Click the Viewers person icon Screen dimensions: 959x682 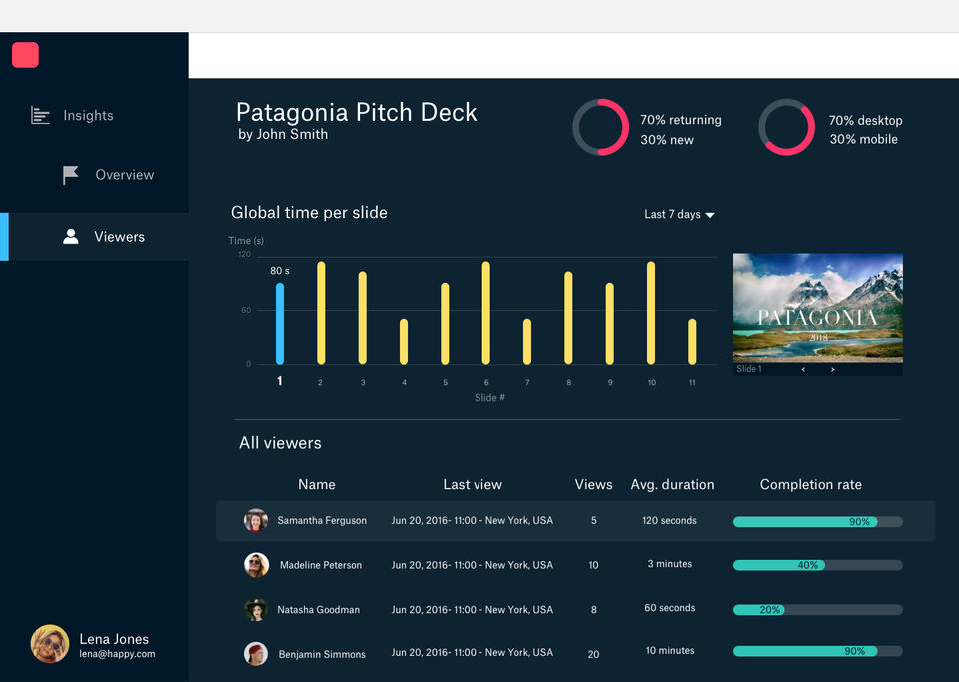pyautogui.click(x=70, y=237)
